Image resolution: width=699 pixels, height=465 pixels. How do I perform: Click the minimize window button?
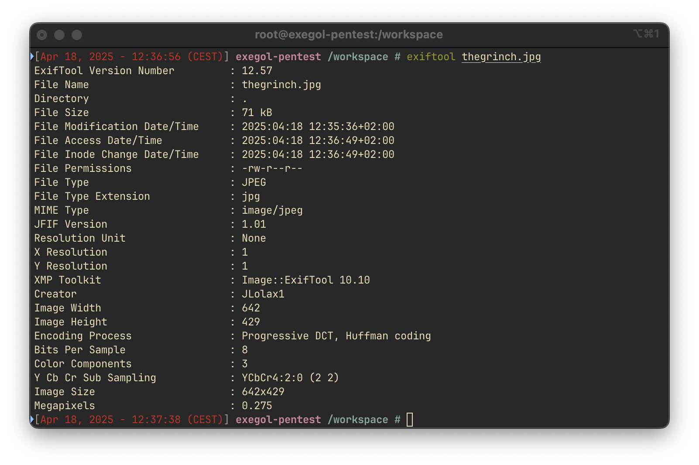coord(59,34)
